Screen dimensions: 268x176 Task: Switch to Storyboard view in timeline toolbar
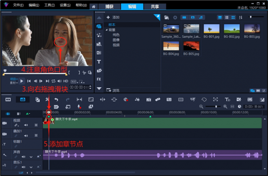tap(8, 100)
